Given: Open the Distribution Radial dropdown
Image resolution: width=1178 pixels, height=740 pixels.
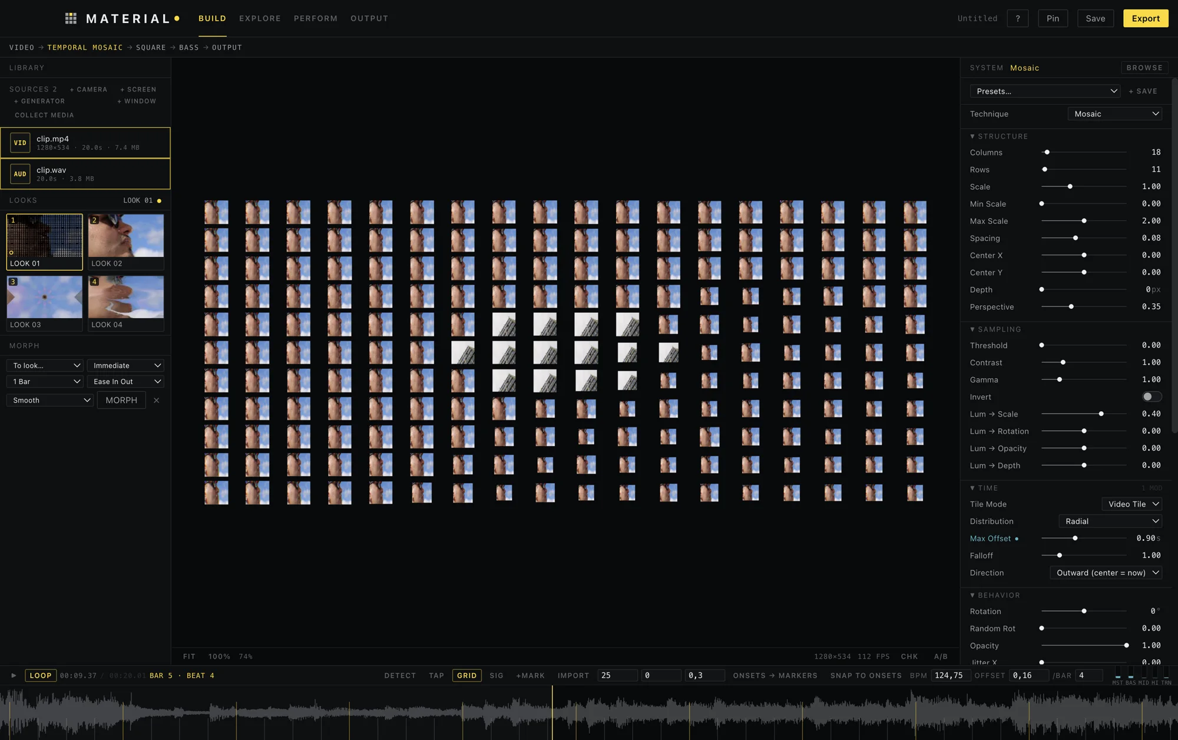Looking at the screenshot, I should 1110,521.
